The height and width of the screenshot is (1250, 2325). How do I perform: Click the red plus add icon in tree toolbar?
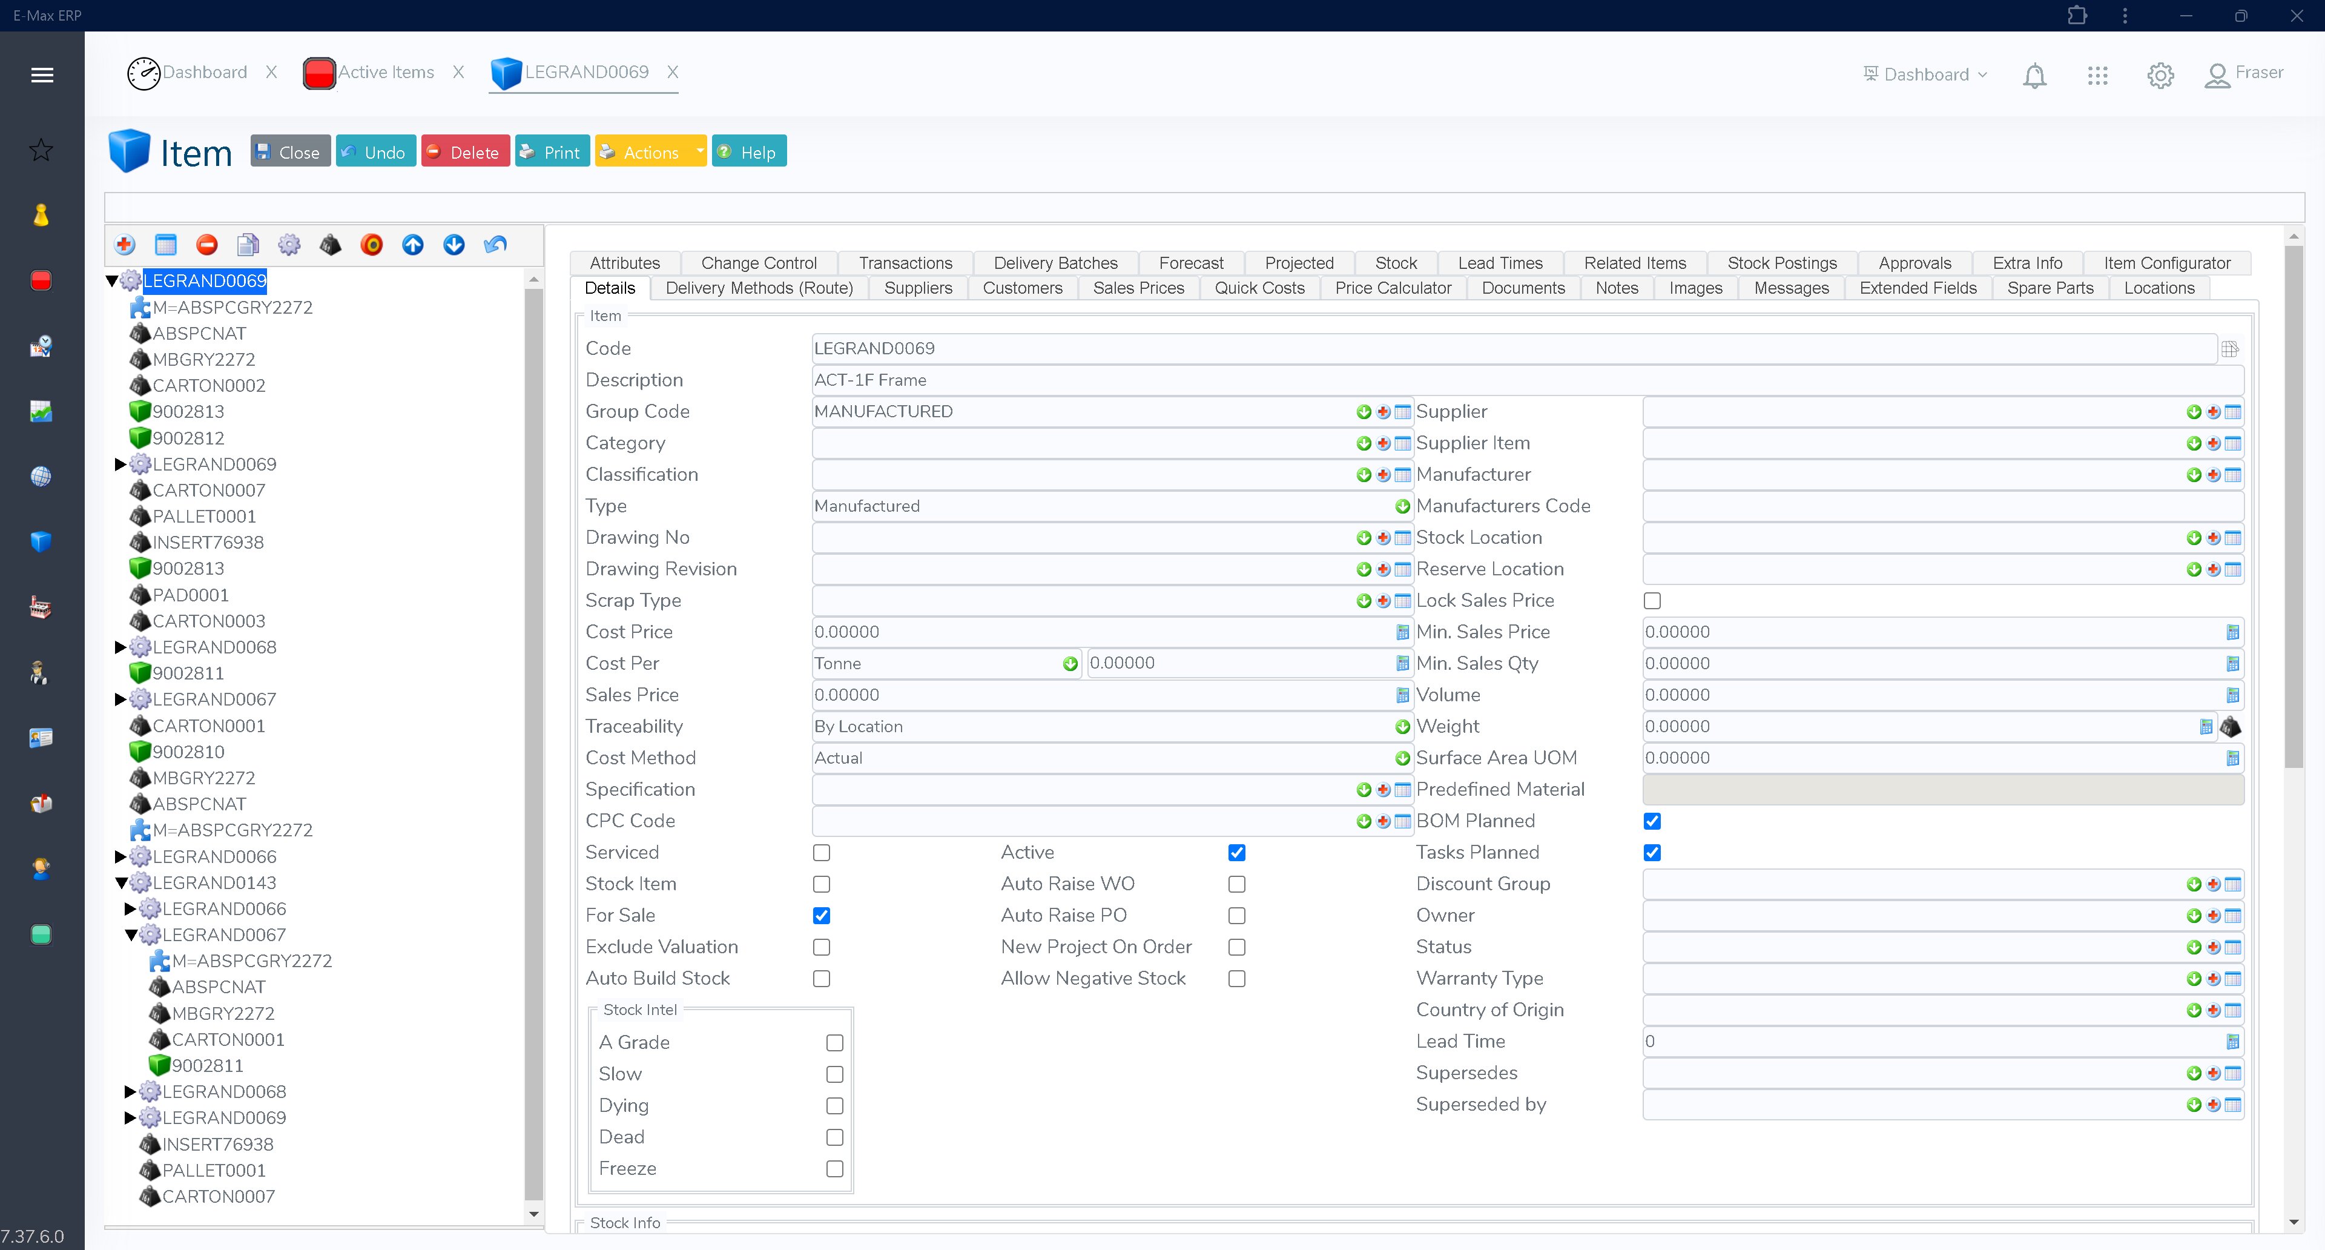[x=125, y=245]
